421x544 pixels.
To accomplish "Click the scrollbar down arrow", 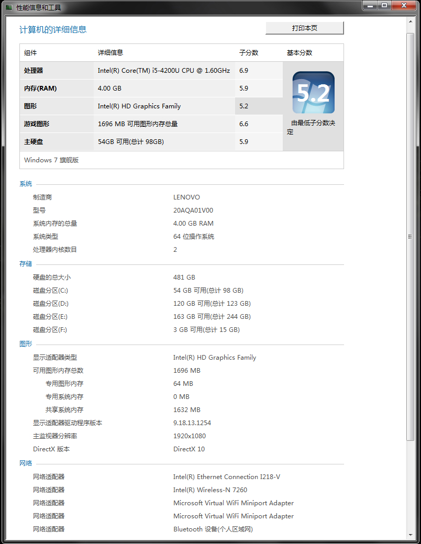I will 410,535.
